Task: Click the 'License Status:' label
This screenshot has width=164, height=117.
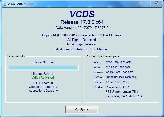Action: coord(43,74)
